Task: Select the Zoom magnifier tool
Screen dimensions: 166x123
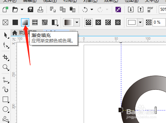Action: click(x=6, y=67)
